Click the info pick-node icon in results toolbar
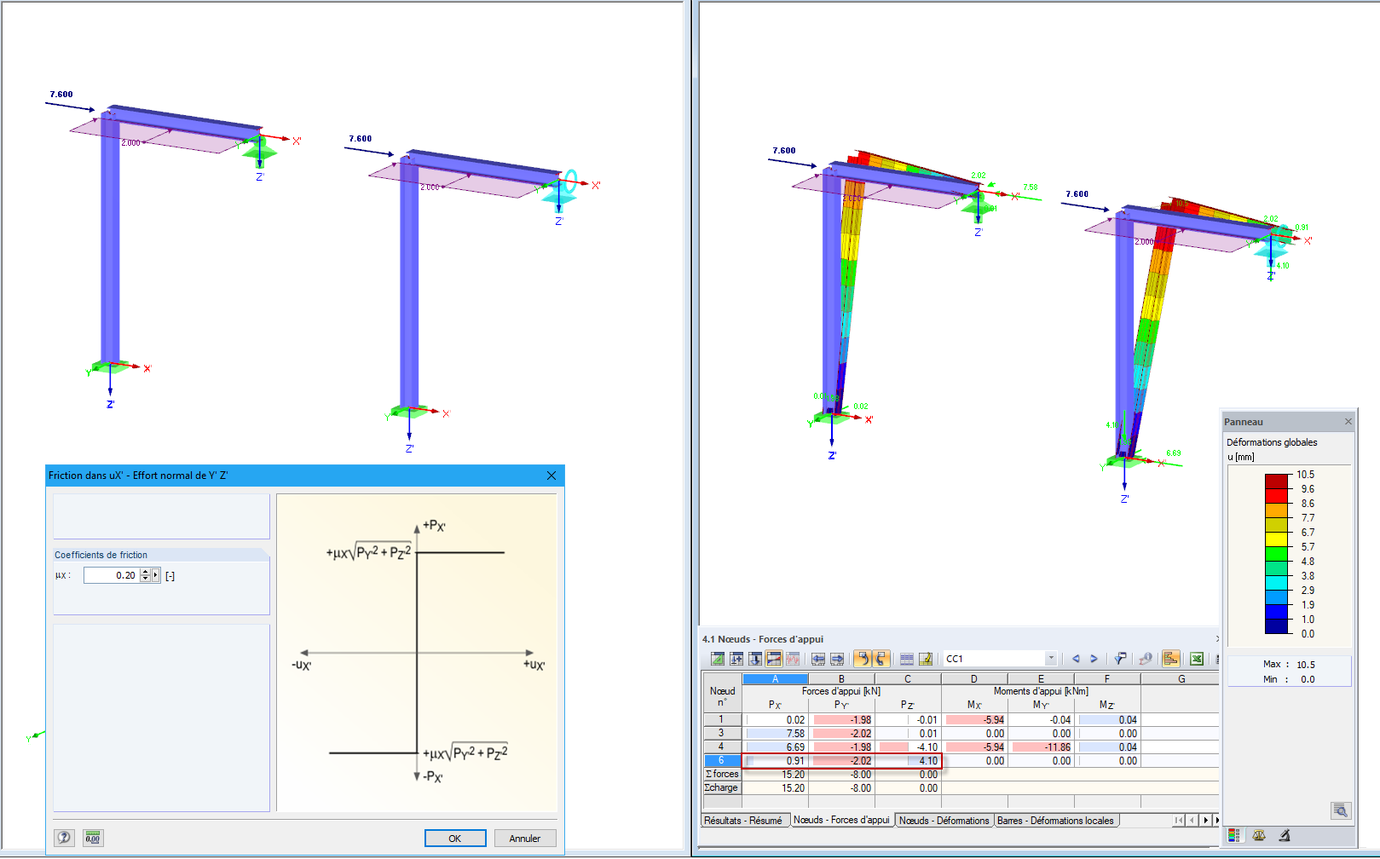This screenshot has width=1380, height=859. tap(1146, 659)
